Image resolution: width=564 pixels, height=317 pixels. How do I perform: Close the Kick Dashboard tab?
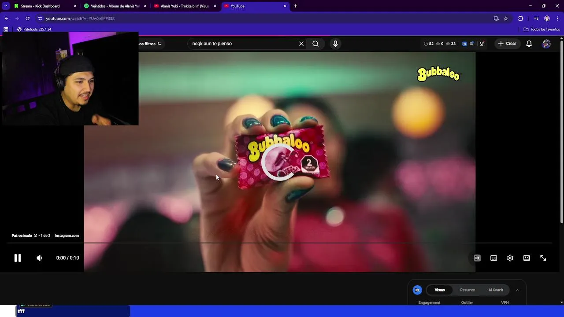click(75, 6)
